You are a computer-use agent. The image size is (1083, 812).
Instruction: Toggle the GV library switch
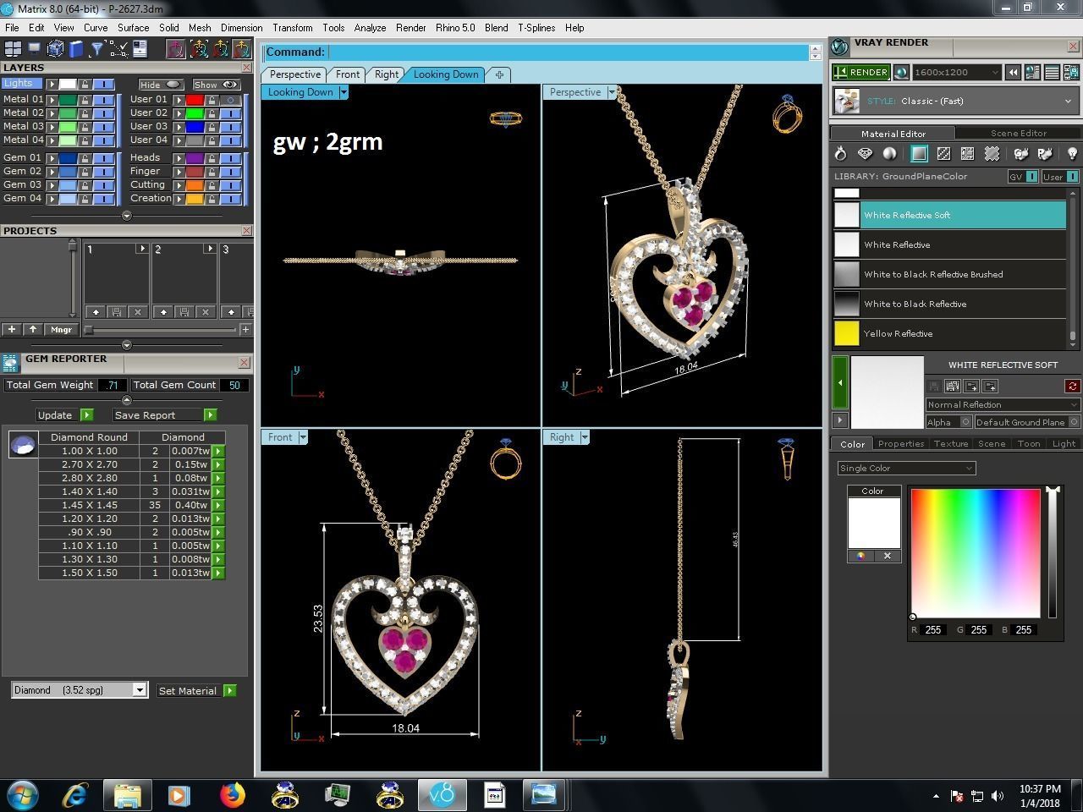coord(1023,177)
